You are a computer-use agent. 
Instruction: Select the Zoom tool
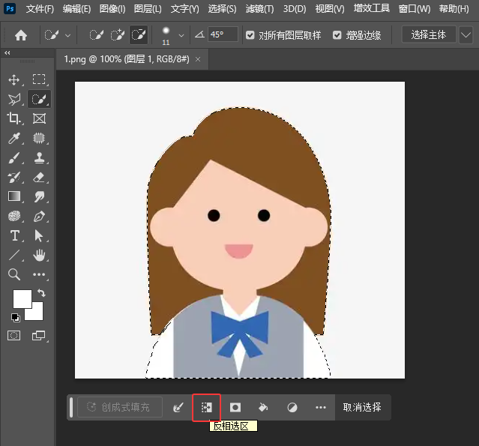pyautogui.click(x=14, y=274)
